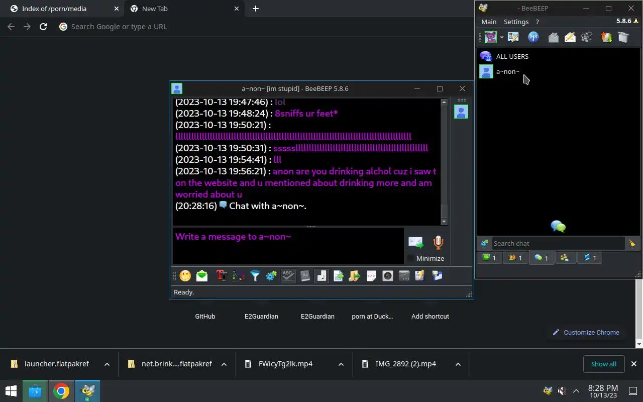Expand options for FWicyTg2lk.mp4 download
This screenshot has height=402, width=643.
pyautogui.click(x=341, y=364)
